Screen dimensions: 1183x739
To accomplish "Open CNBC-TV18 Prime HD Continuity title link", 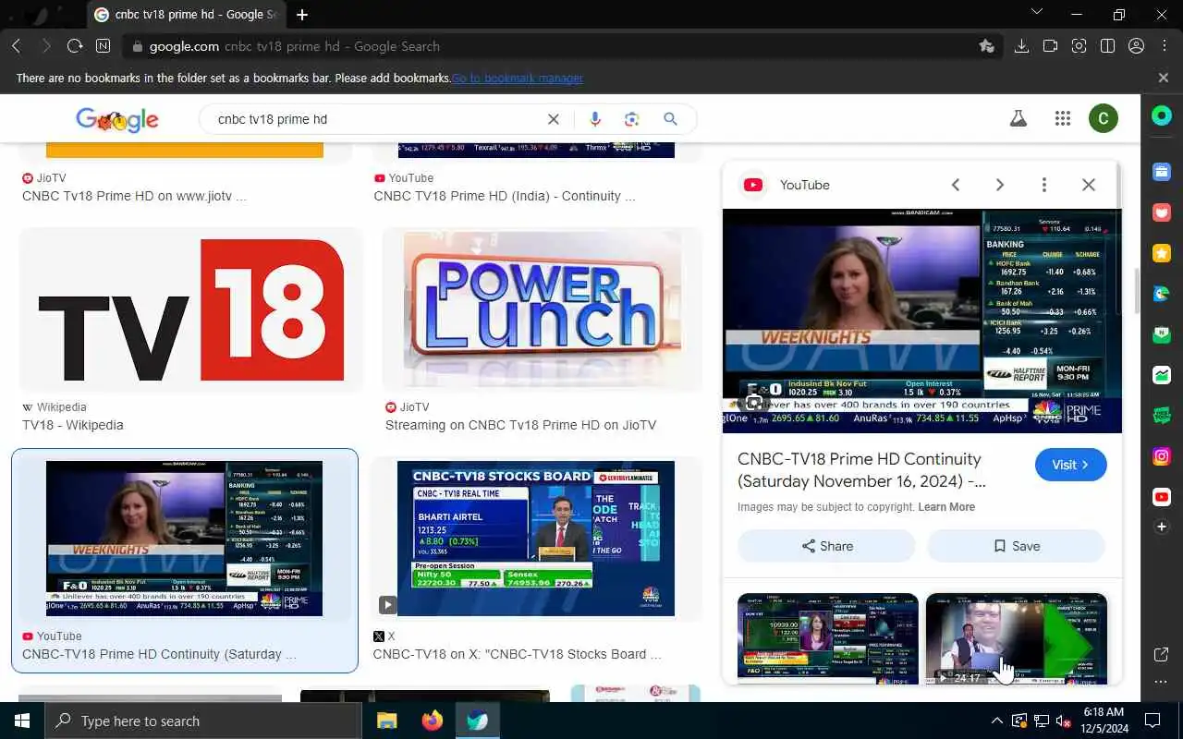I will coord(861,470).
